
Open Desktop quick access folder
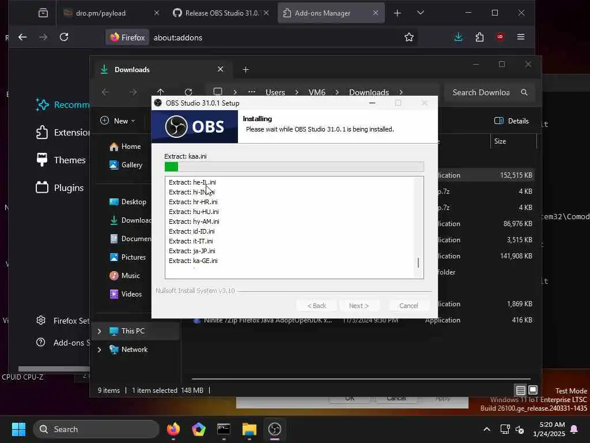tap(127, 202)
